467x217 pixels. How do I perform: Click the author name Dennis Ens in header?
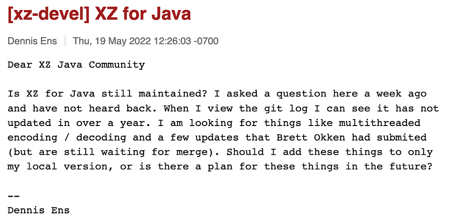pyautogui.click(x=32, y=41)
